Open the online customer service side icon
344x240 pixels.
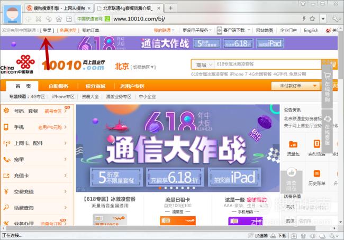pos(327,119)
